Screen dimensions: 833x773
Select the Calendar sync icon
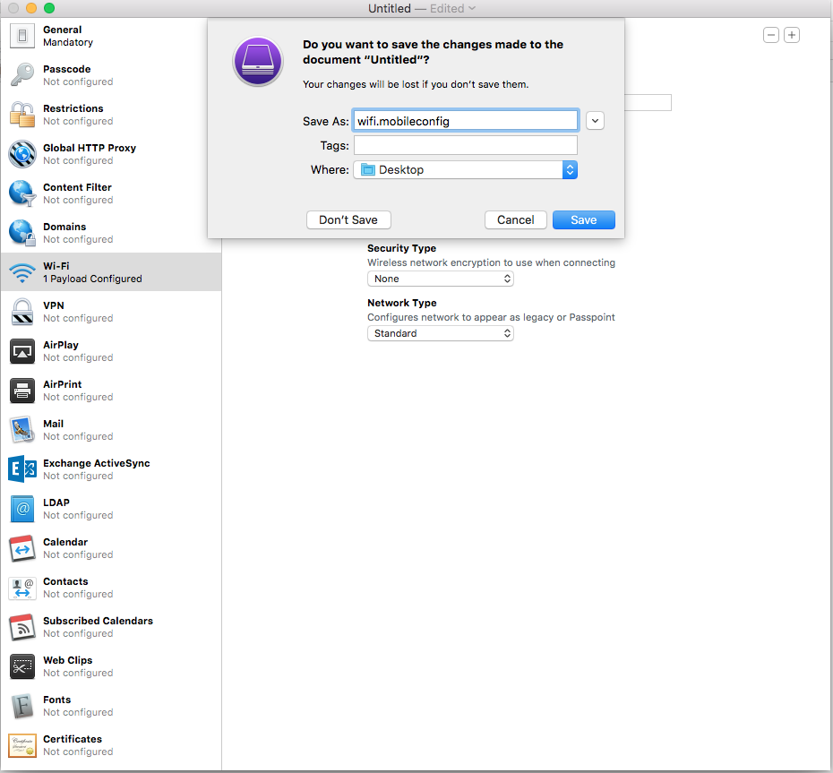[x=22, y=548]
